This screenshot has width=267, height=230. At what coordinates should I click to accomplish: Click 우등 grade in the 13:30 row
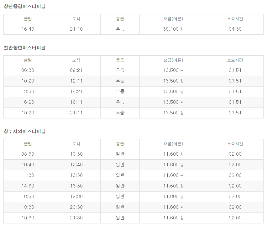point(120,92)
